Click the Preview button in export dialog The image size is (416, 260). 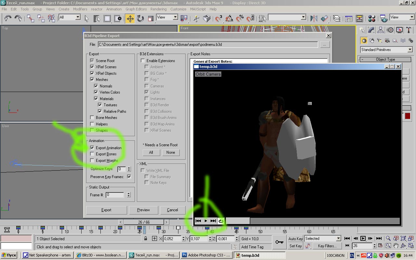click(x=143, y=210)
